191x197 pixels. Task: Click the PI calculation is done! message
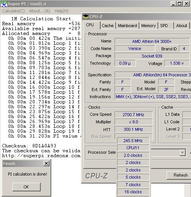[28, 174]
